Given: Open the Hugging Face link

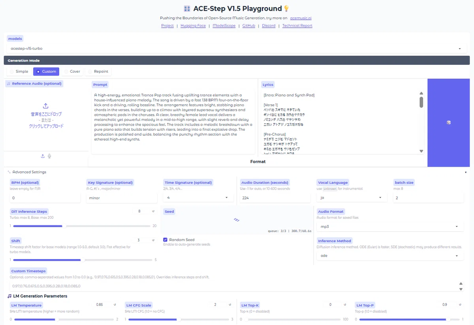Looking at the screenshot, I should (193, 26).
